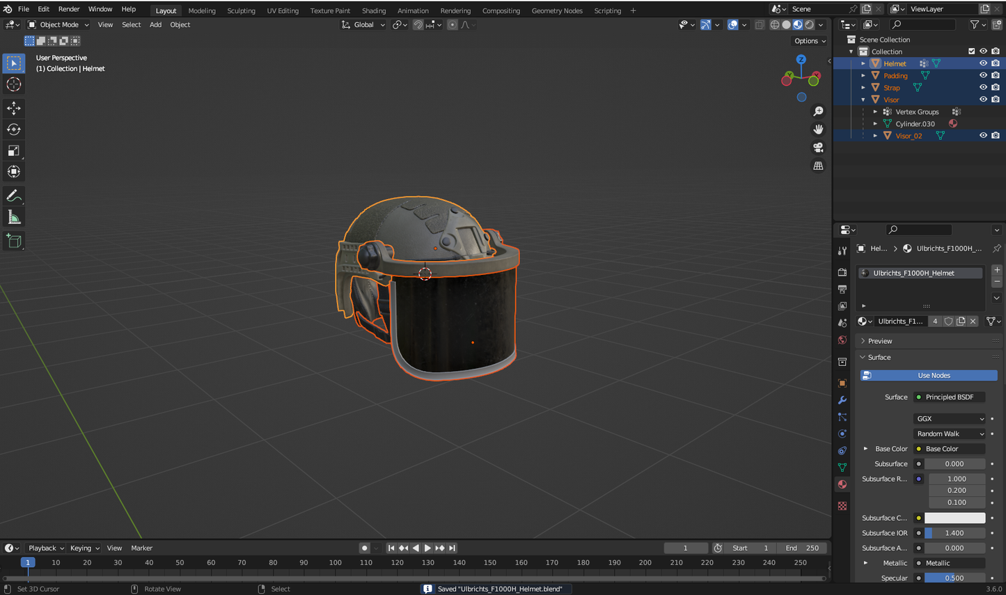Expand the Vertex Groups entry under Visor
The image size is (1006, 595).
874,111
